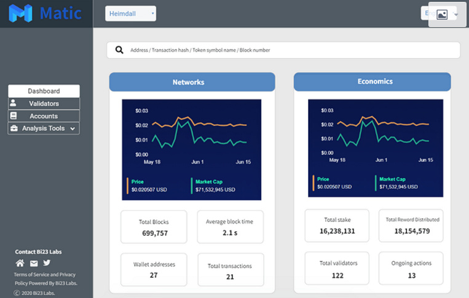Click the Analysis Tools briefcase icon

click(x=14, y=128)
